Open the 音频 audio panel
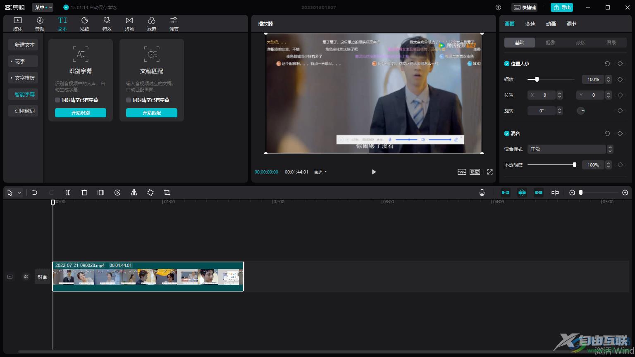 click(x=40, y=24)
